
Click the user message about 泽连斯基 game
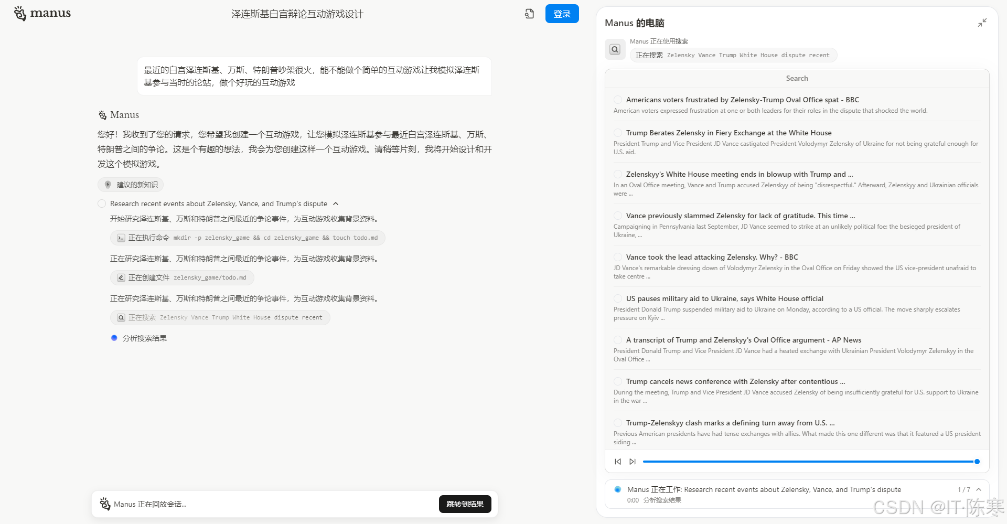point(314,76)
